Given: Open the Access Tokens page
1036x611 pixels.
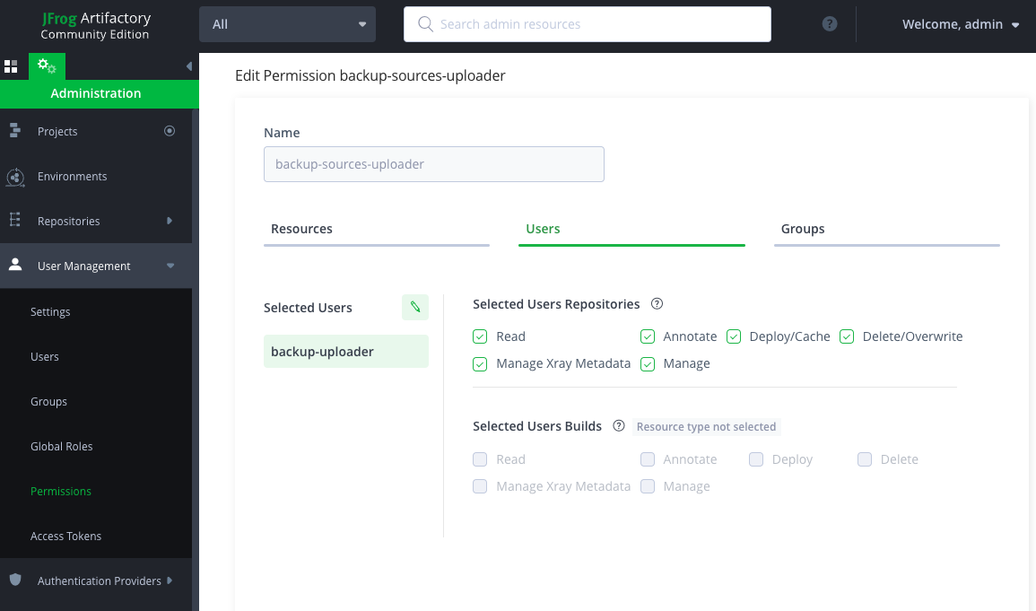Looking at the screenshot, I should (65, 536).
